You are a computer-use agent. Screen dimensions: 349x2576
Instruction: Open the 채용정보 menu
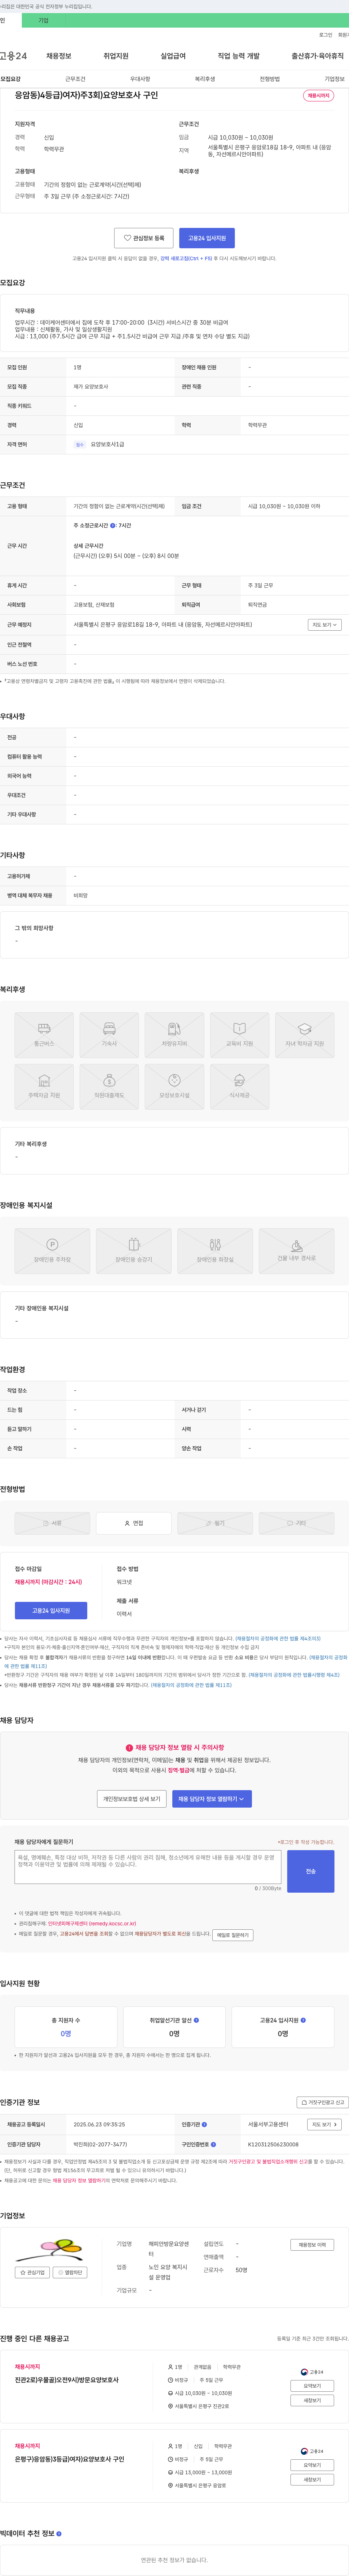point(58,56)
